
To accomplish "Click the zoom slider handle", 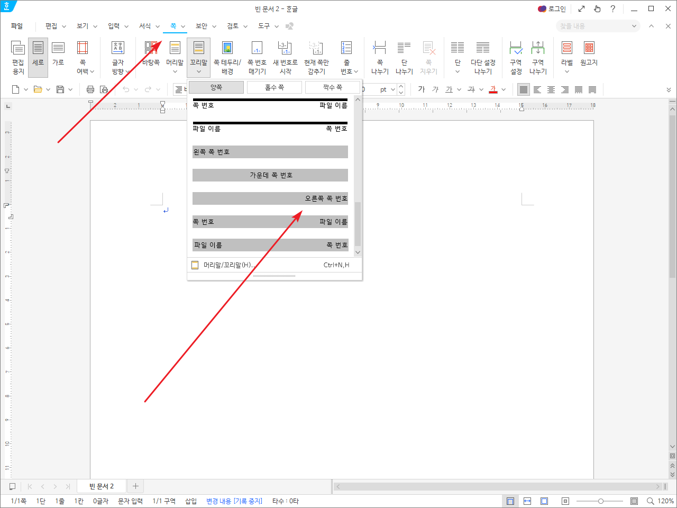I will point(600,501).
